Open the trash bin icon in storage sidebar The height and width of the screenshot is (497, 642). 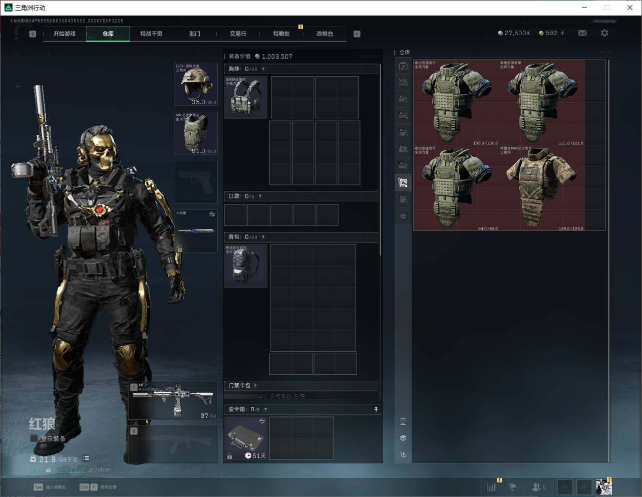coord(403,421)
